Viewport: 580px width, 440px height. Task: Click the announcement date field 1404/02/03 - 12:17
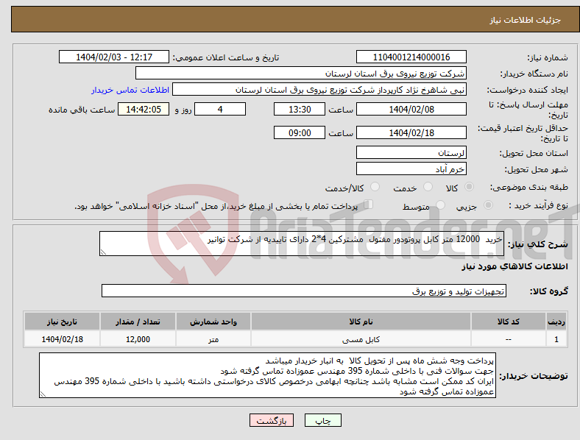click(114, 57)
